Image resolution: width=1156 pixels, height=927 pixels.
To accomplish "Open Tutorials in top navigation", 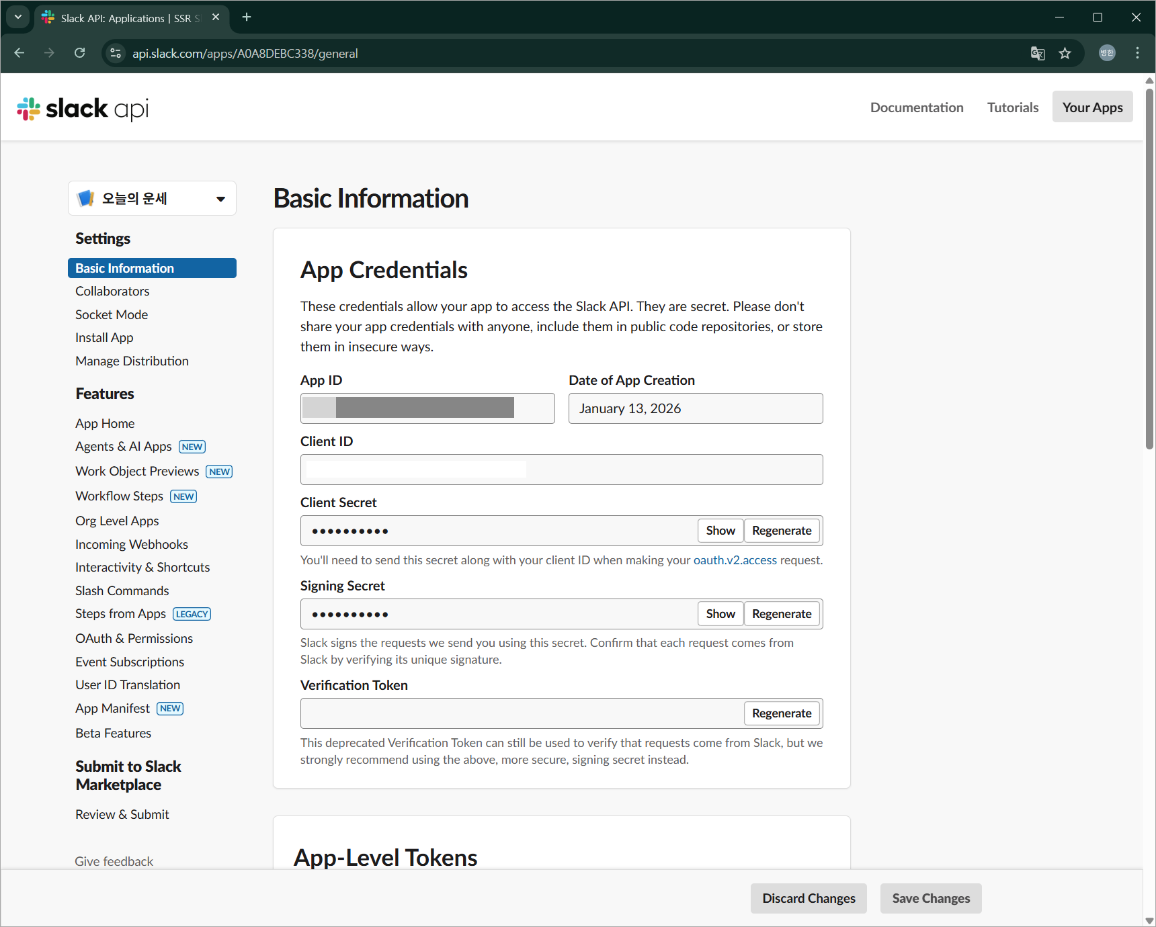I will tap(1013, 107).
